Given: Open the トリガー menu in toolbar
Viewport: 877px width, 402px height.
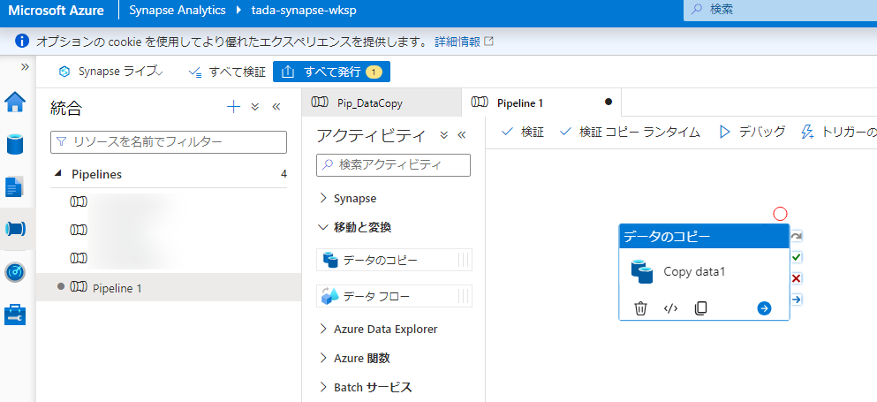Looking at the screenshot, I should pos(838,133).
